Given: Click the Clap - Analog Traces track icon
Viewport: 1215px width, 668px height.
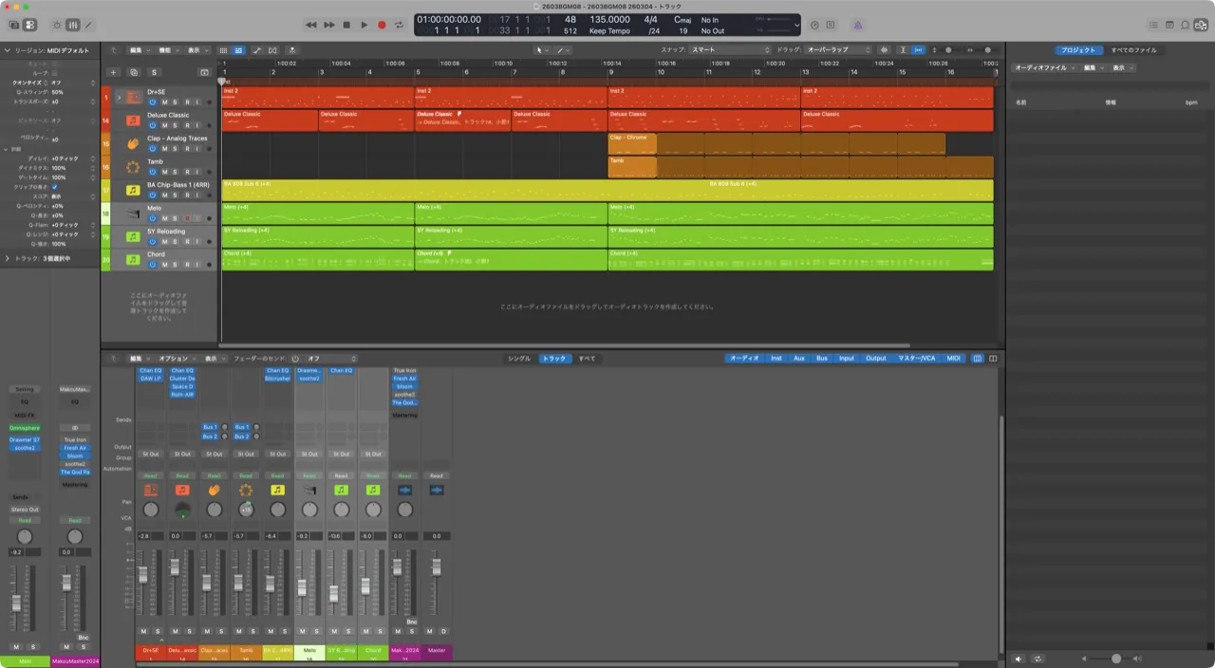Looking at the screenshot, I should (x=133, y=143).
